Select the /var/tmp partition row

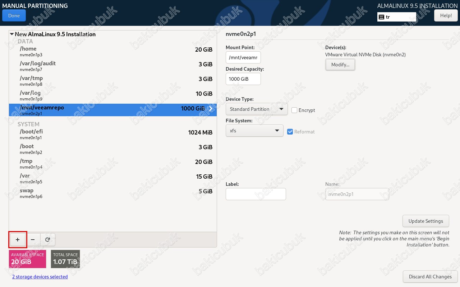coord(113,81)
